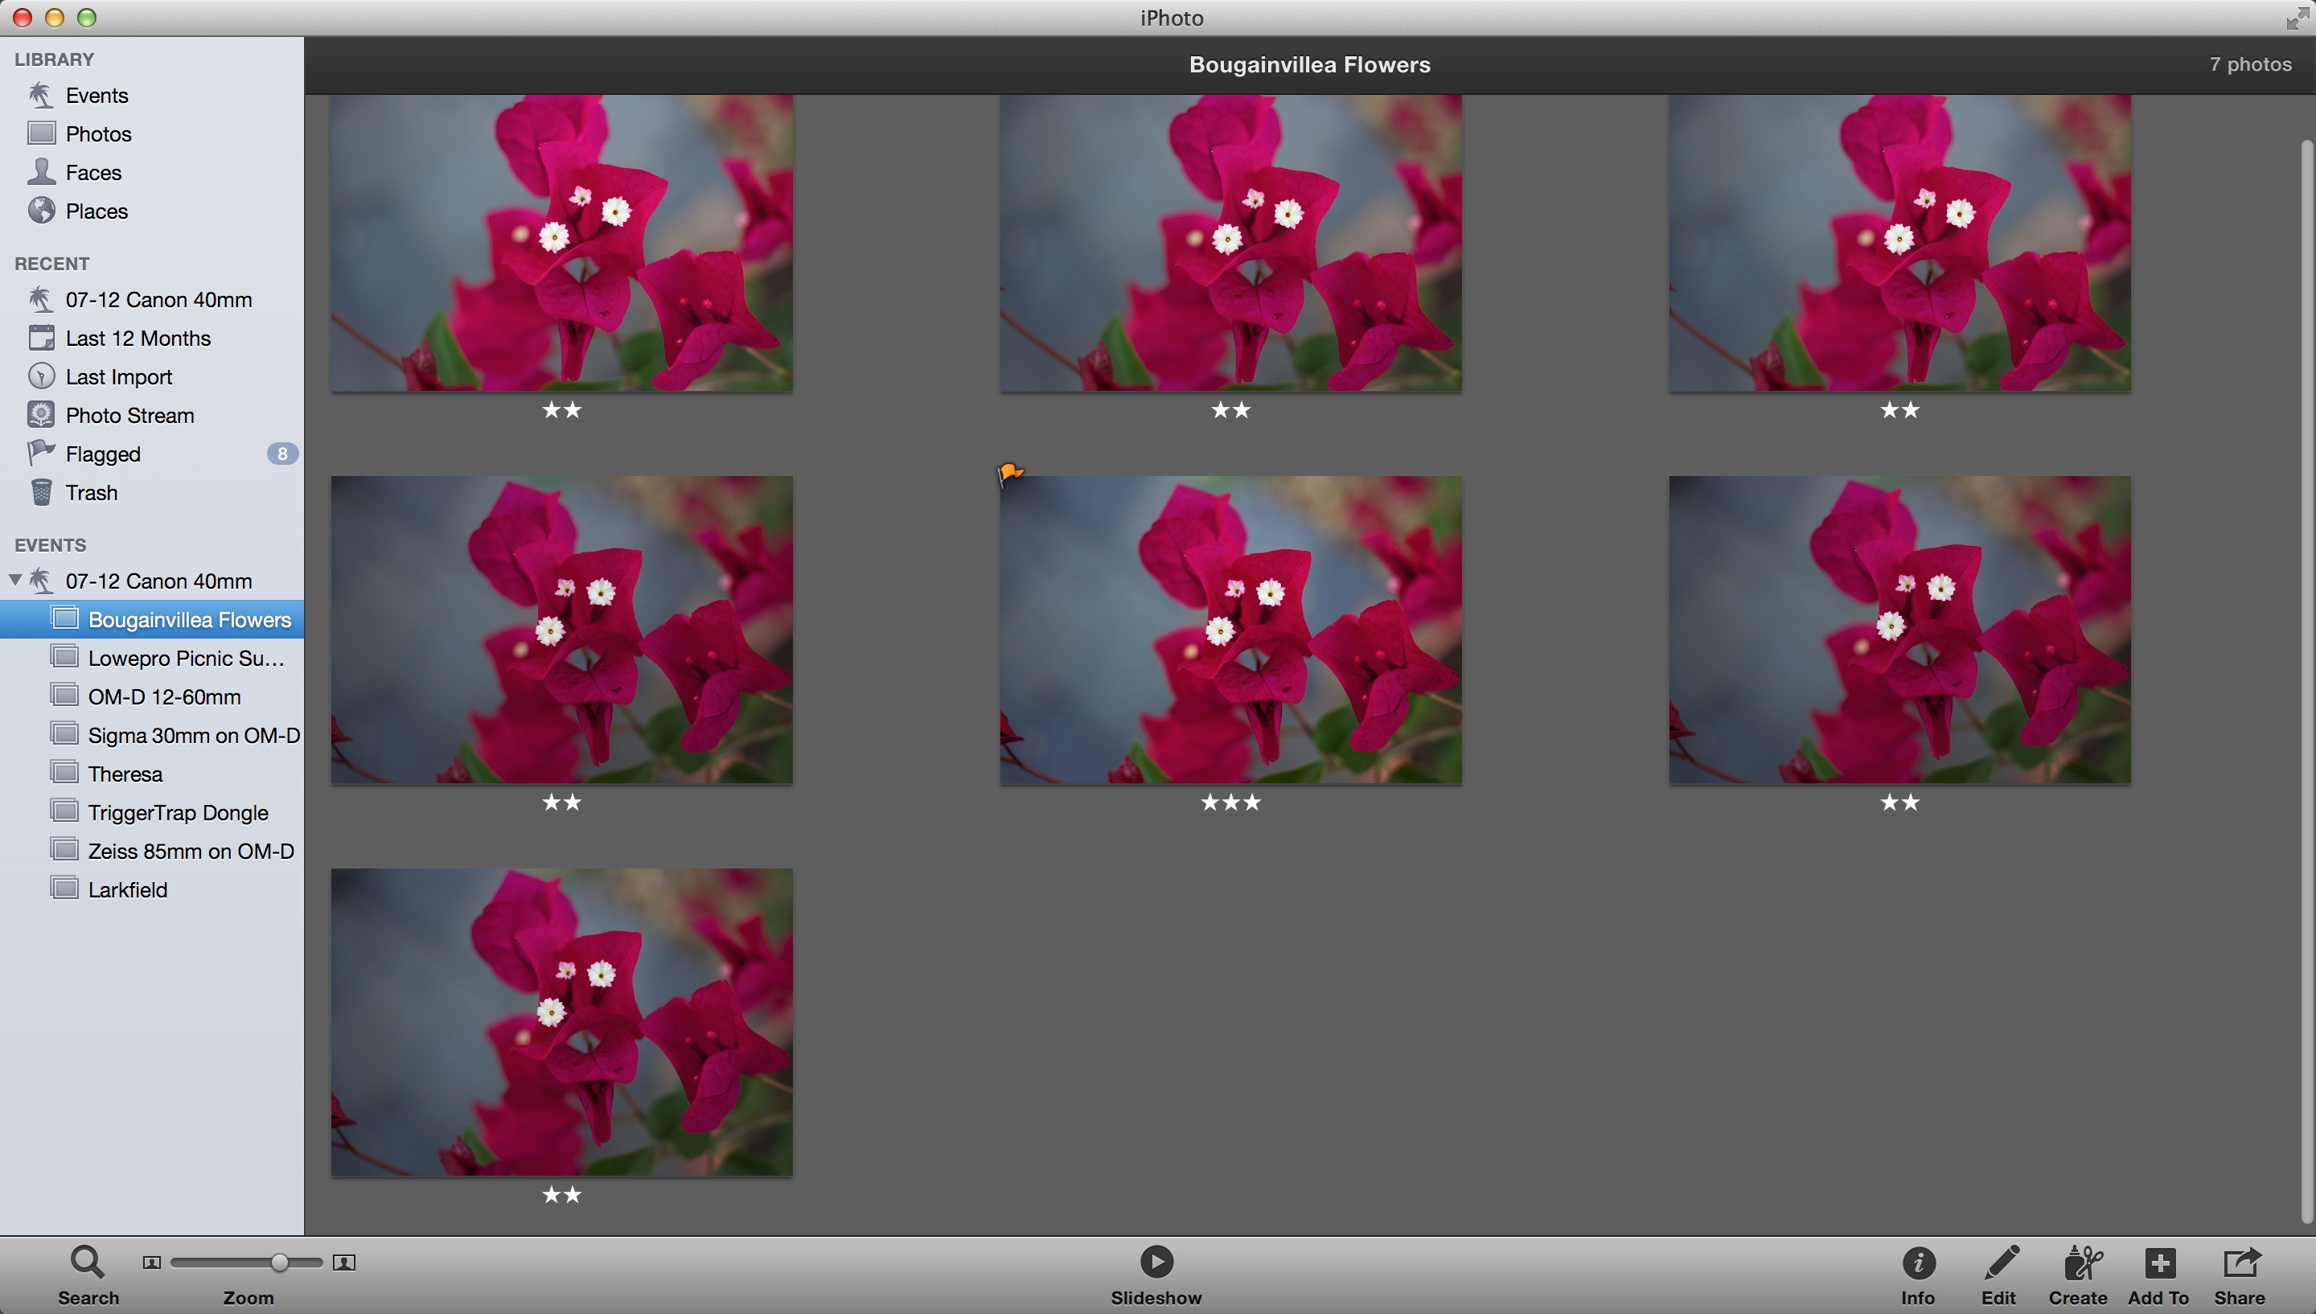
Task: Open the Photo Stream item
Action: tap(129, 415)
